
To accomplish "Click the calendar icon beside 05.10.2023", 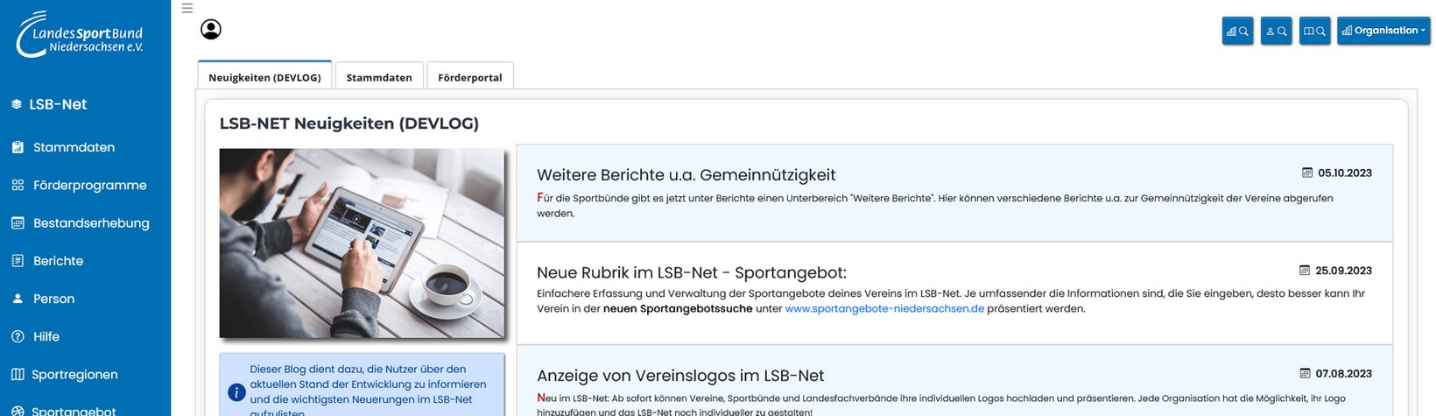I will click(x=1307, y=173).
